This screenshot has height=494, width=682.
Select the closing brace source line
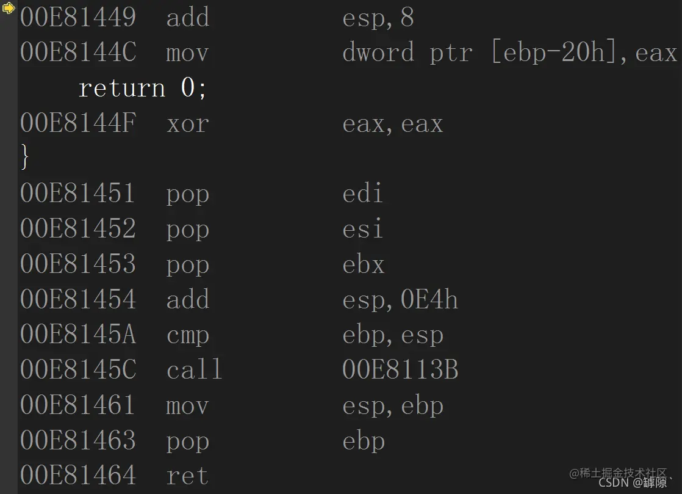pos(25,156)
